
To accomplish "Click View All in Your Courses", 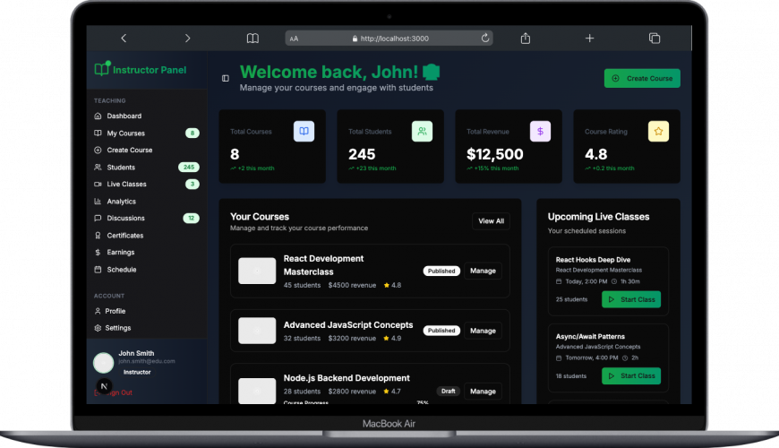I will tap(491, 221).
